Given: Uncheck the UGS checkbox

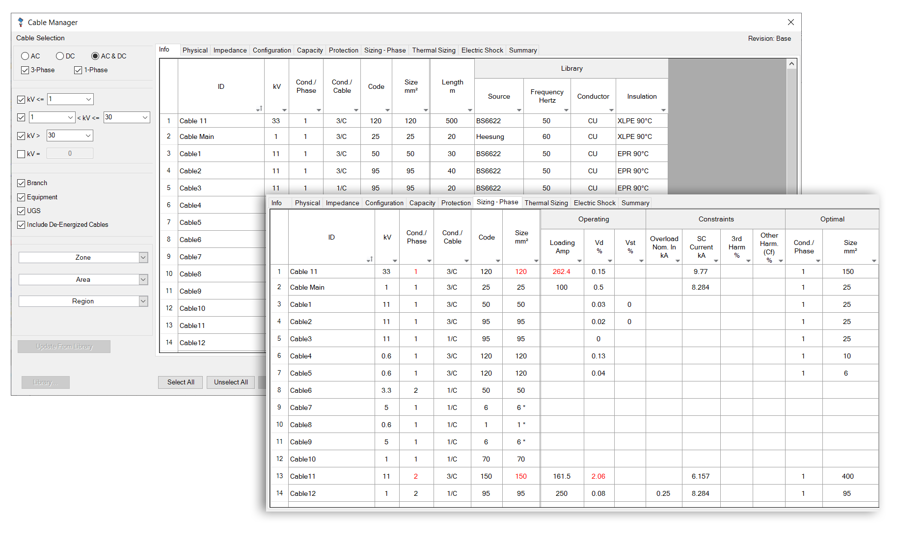Looking at the screenshot, I should 21,211.
